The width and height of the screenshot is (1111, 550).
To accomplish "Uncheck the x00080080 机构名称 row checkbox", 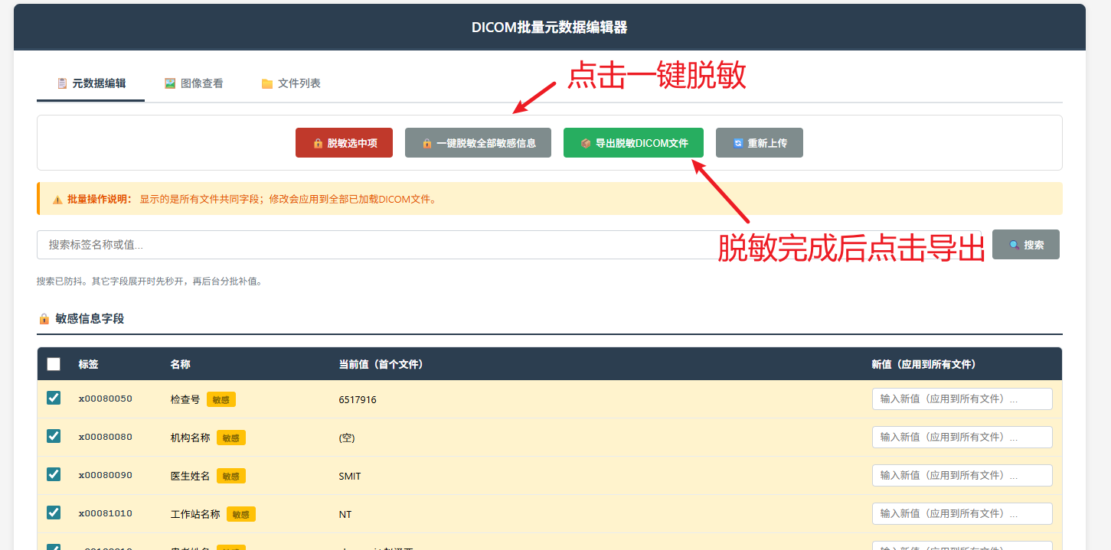I will [x=54, y=436].
